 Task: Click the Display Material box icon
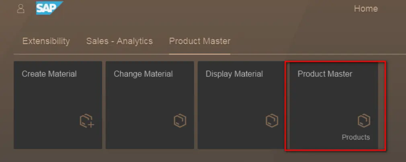tap(272, 120)
